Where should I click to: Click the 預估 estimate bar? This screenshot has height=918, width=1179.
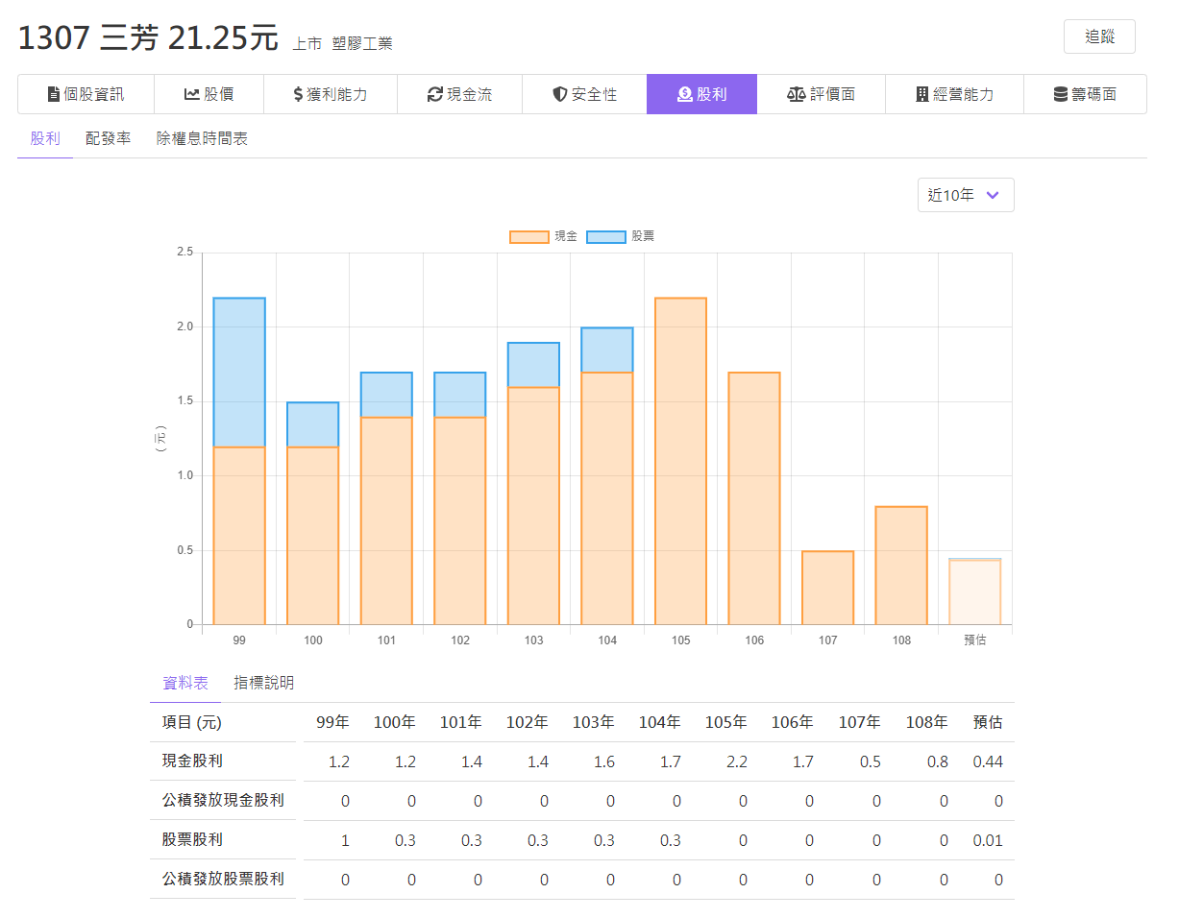coord(974,592)
